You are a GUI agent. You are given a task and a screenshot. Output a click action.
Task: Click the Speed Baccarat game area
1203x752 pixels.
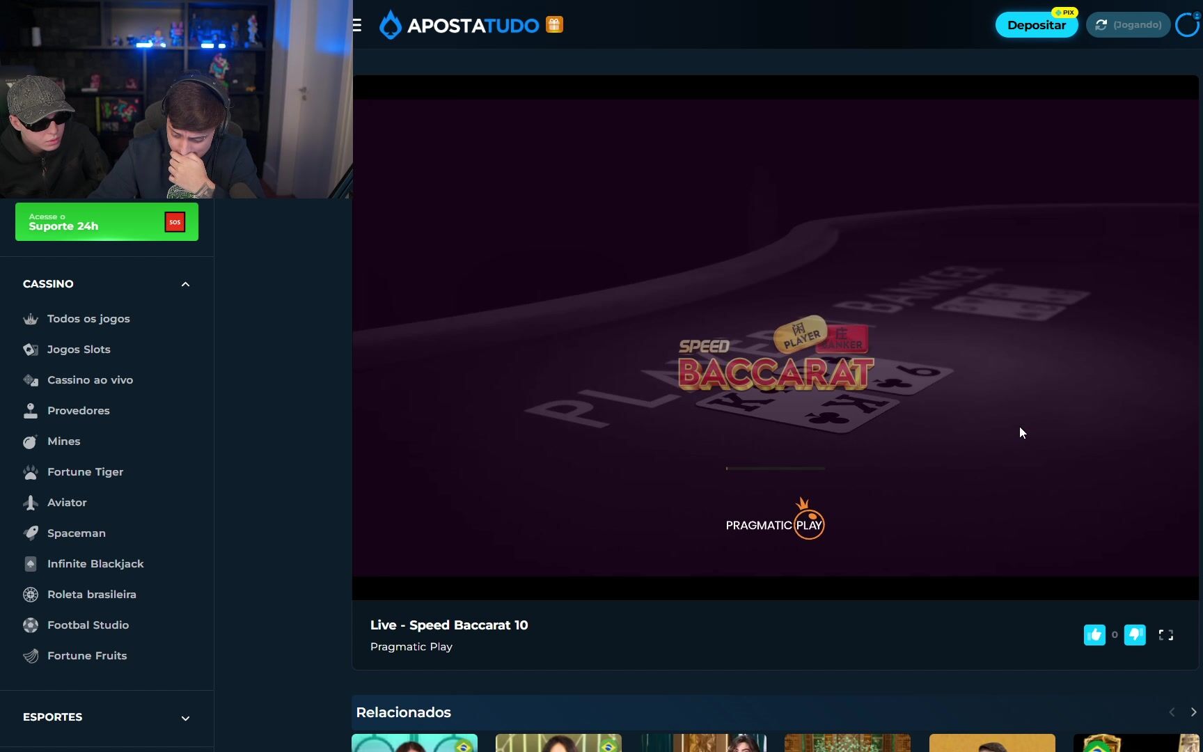[x=776, y=338]
